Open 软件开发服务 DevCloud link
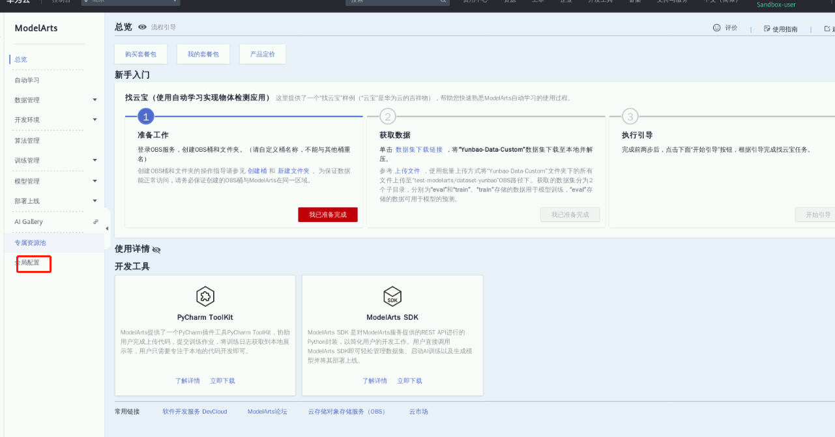Screen dimensions: 835x437 [x=195, y=412]
